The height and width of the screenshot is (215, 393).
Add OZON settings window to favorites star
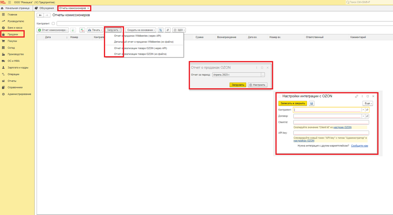280,97
